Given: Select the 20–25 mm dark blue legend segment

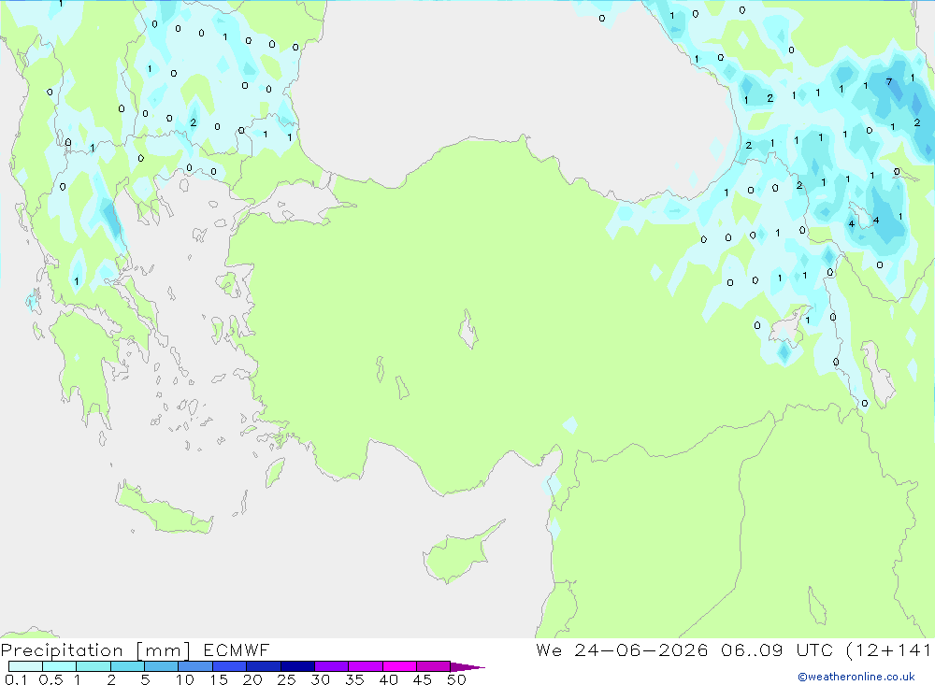Looking at the screenshot, I should point(263,666).
